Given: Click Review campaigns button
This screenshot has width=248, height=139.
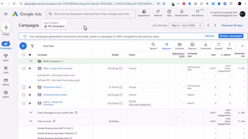Looking at the screenshot, I should (x=231, y=36).
